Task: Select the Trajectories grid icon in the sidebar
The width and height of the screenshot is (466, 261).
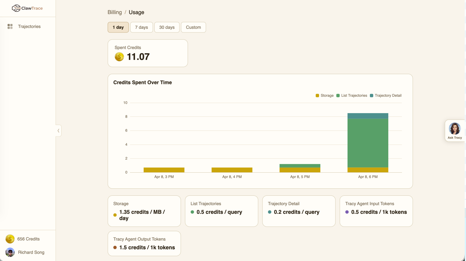Action: click(10, 26)
